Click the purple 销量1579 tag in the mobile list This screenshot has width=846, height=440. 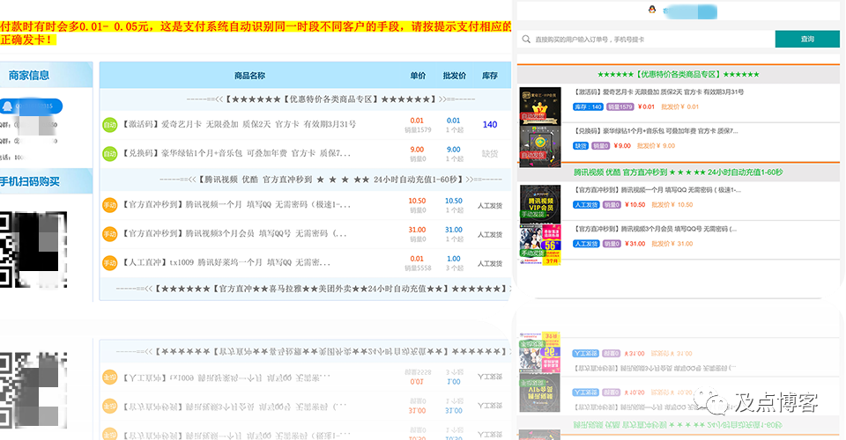point(620,107)
